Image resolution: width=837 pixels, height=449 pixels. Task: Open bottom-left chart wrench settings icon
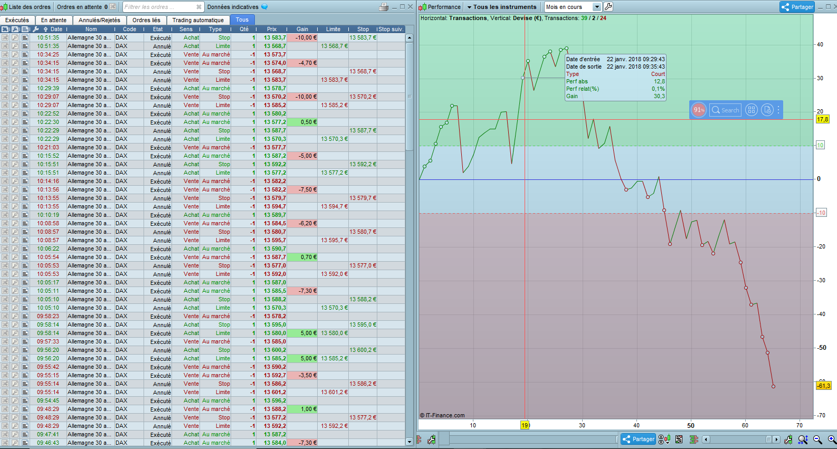click(x=432, y=439)
